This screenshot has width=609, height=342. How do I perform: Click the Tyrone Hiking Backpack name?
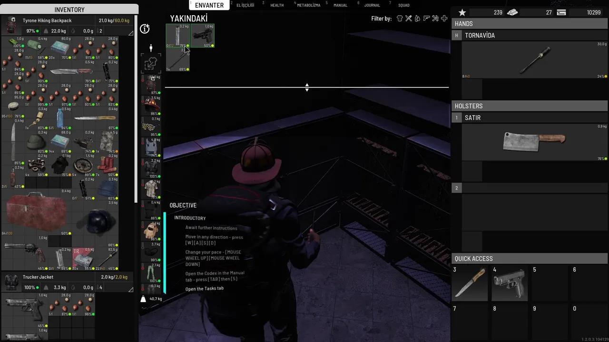click(x=47, y=21)
